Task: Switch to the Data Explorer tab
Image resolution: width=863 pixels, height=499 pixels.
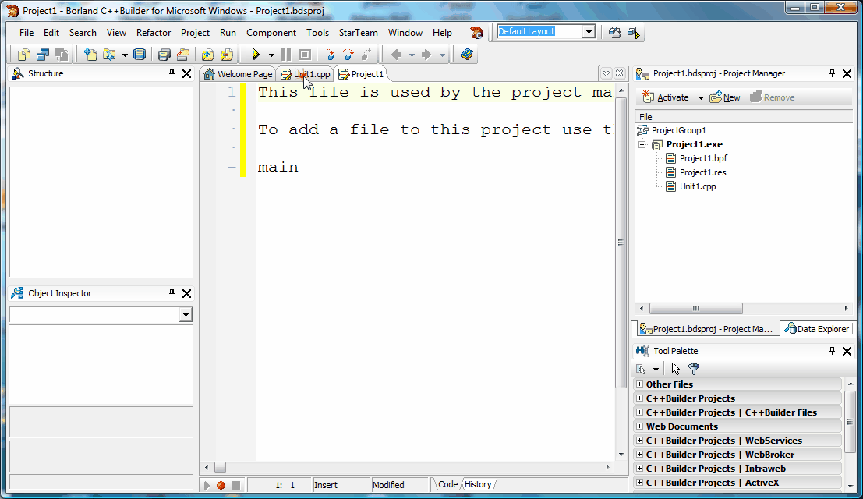Action: pos(817,329)
